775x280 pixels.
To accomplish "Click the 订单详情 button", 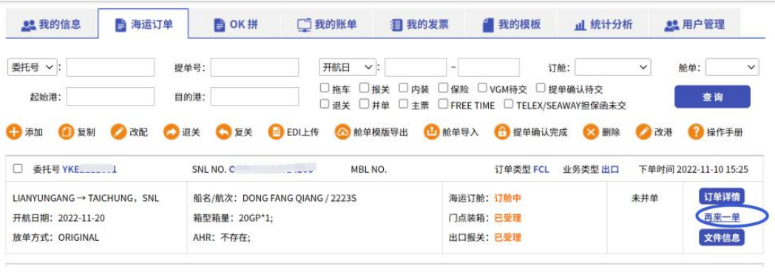I will (x=722, y=197).
